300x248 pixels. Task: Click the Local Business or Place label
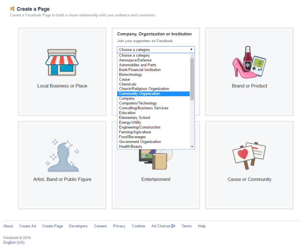click(62, 86)
